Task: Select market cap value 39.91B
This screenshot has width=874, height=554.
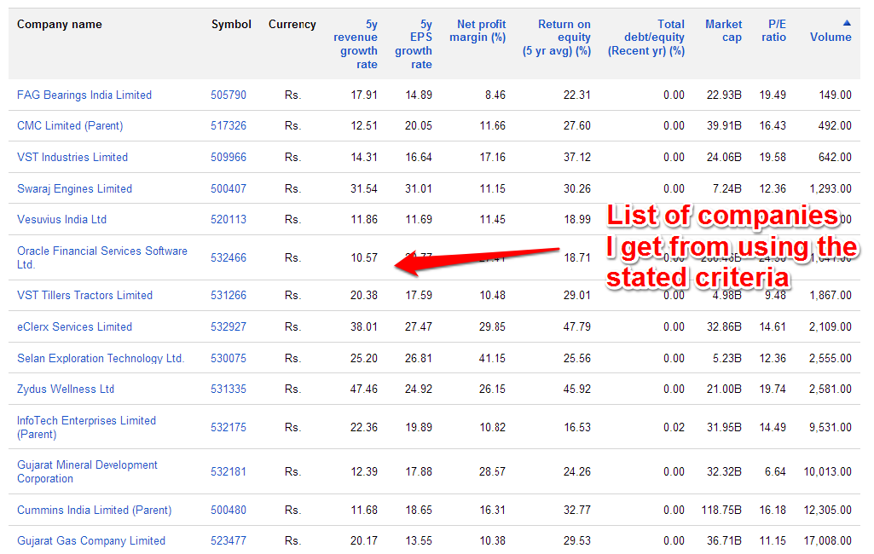Action: (x=724, y=126)
